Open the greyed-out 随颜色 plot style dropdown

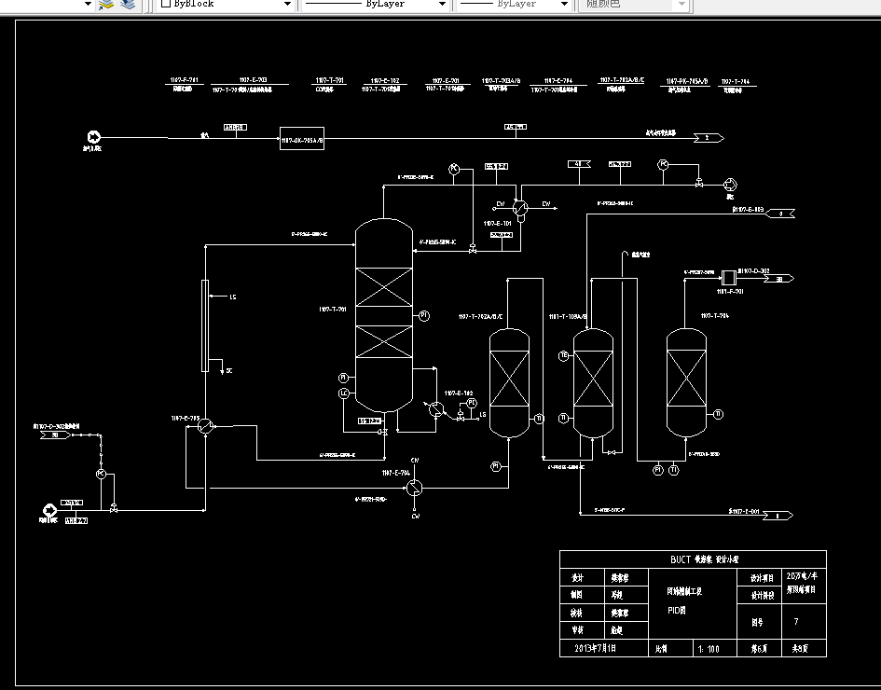tap(636, 4)
